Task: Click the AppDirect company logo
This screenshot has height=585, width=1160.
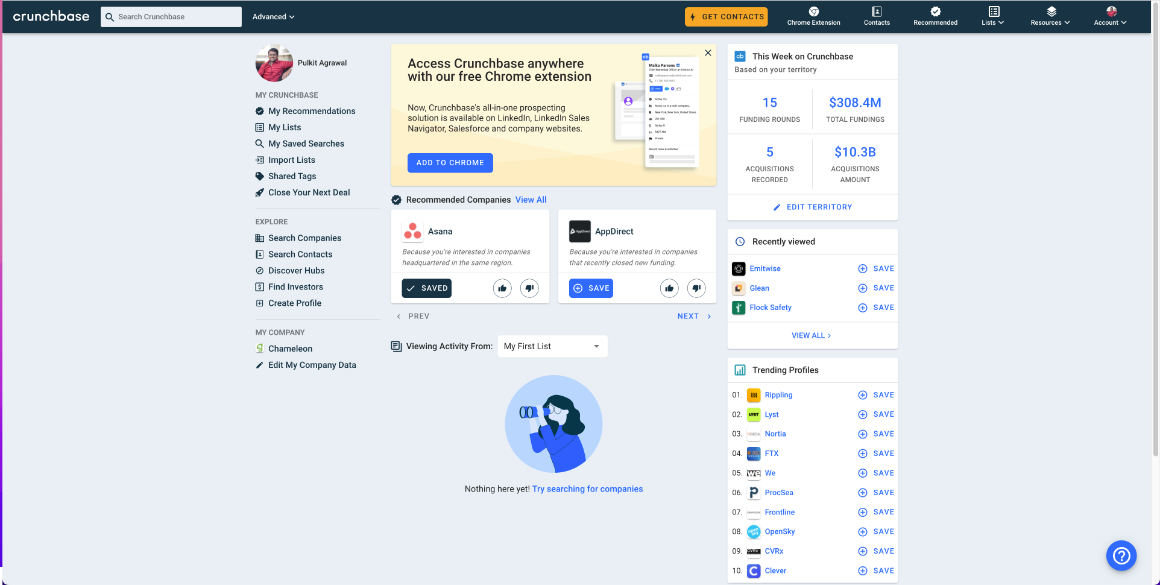Action: point(580,232)
